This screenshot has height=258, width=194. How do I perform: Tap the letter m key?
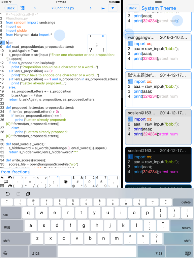pyautogui.click(x=117, y=239)
